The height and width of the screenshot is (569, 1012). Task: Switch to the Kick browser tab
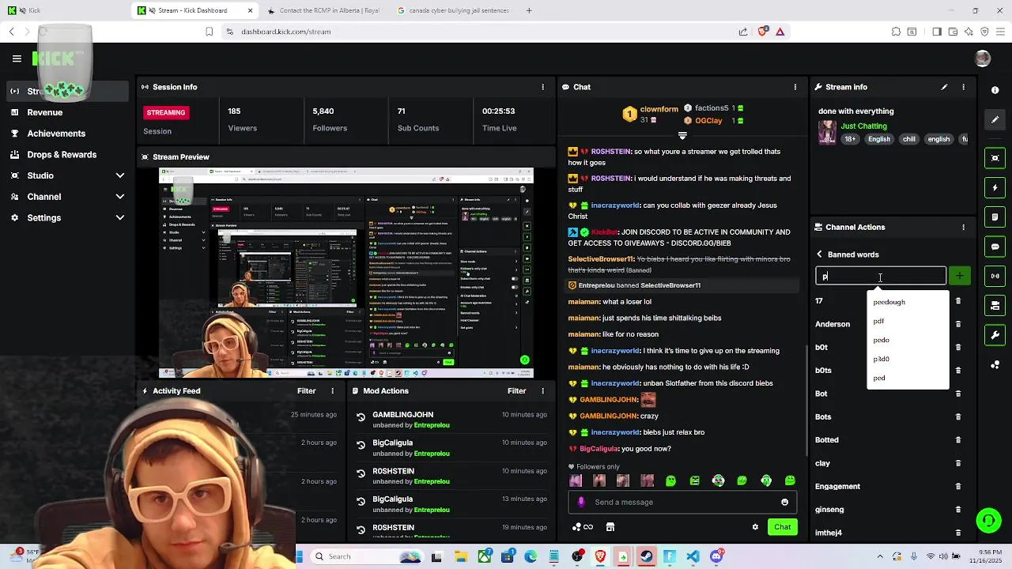(x=67, y=10)
